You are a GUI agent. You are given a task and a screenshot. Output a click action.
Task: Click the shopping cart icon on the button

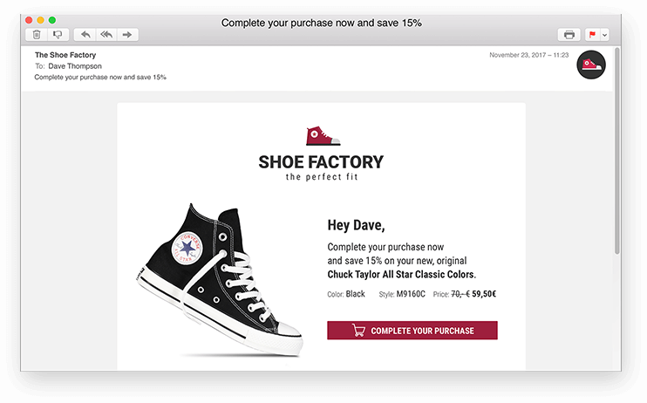(358, 331)
